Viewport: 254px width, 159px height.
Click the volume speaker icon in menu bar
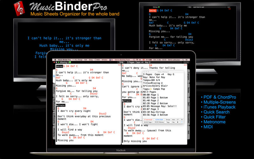(x=140, y=60)
